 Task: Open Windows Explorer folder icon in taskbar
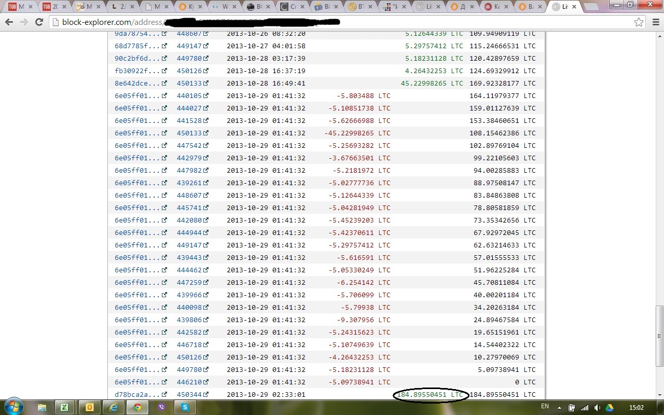click(x=42, y=407)
